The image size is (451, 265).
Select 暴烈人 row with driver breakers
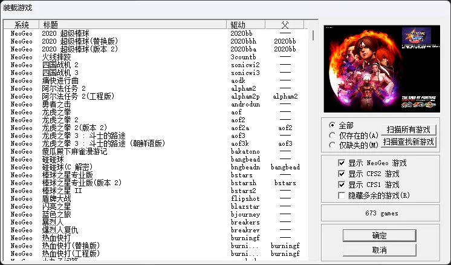(155, 222)
